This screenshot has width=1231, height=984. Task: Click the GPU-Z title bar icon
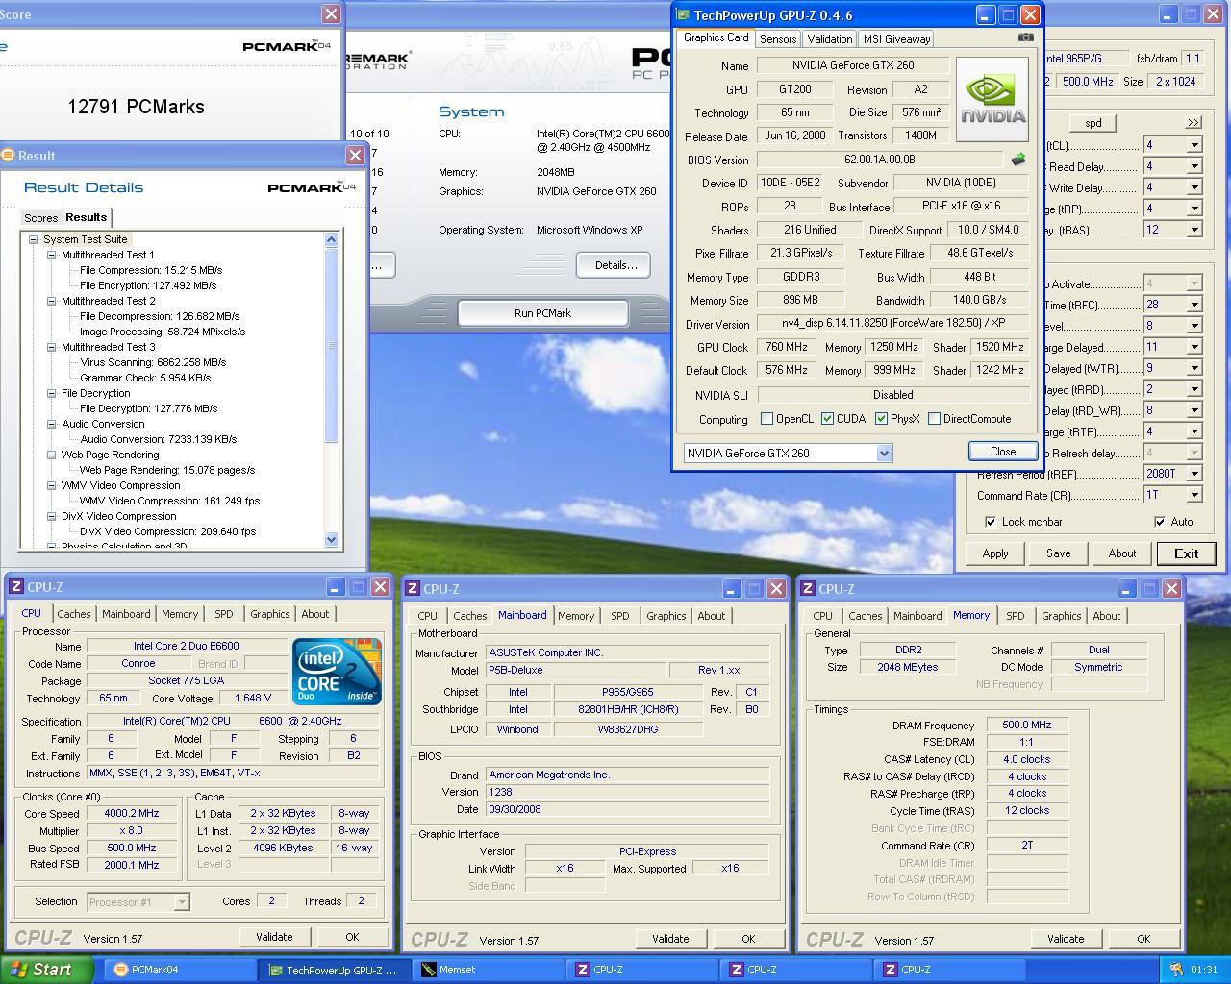click(x=683, y=14)
